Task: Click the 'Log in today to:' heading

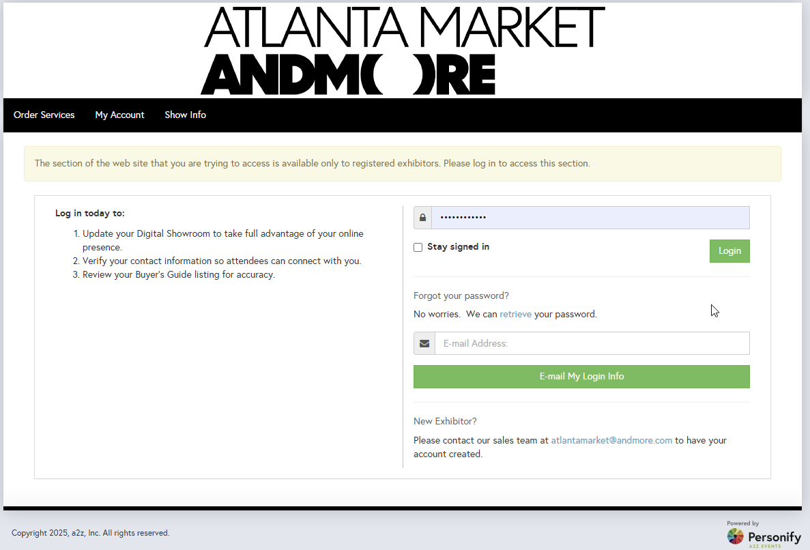Action: [90, 214]
